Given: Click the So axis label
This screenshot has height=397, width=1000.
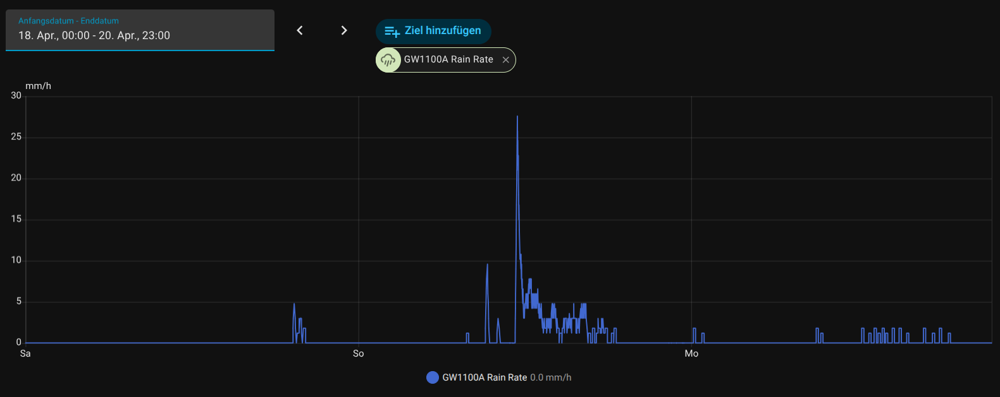Looking at the screenshot, I should pyautogui.click(x=359, y=353).
